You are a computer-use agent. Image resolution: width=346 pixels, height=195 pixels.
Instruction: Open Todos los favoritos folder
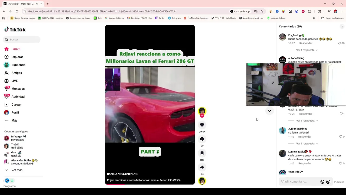pos(332,18)
